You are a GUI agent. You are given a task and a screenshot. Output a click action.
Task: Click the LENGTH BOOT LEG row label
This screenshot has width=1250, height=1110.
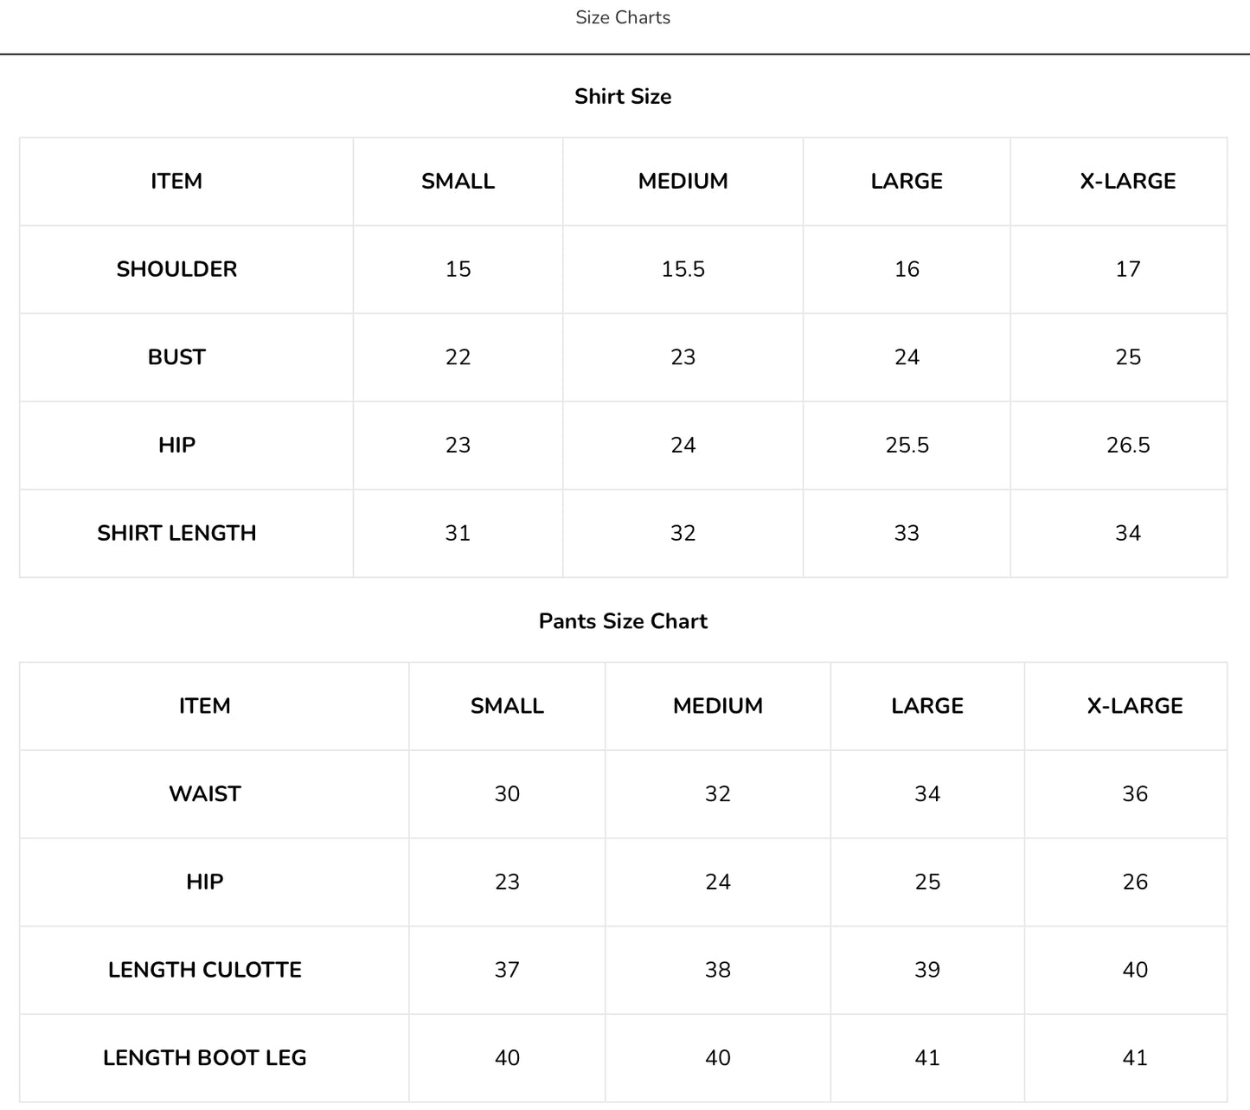(205, 1057)
